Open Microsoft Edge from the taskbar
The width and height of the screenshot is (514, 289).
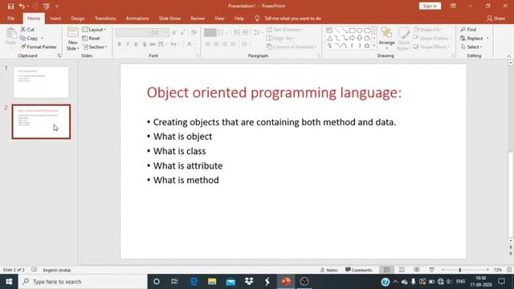click(194, 282)
